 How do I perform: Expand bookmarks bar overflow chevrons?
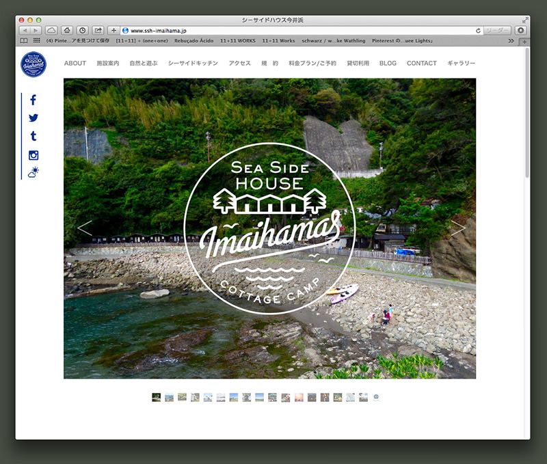pyautogui.click(x=511, y=41)
